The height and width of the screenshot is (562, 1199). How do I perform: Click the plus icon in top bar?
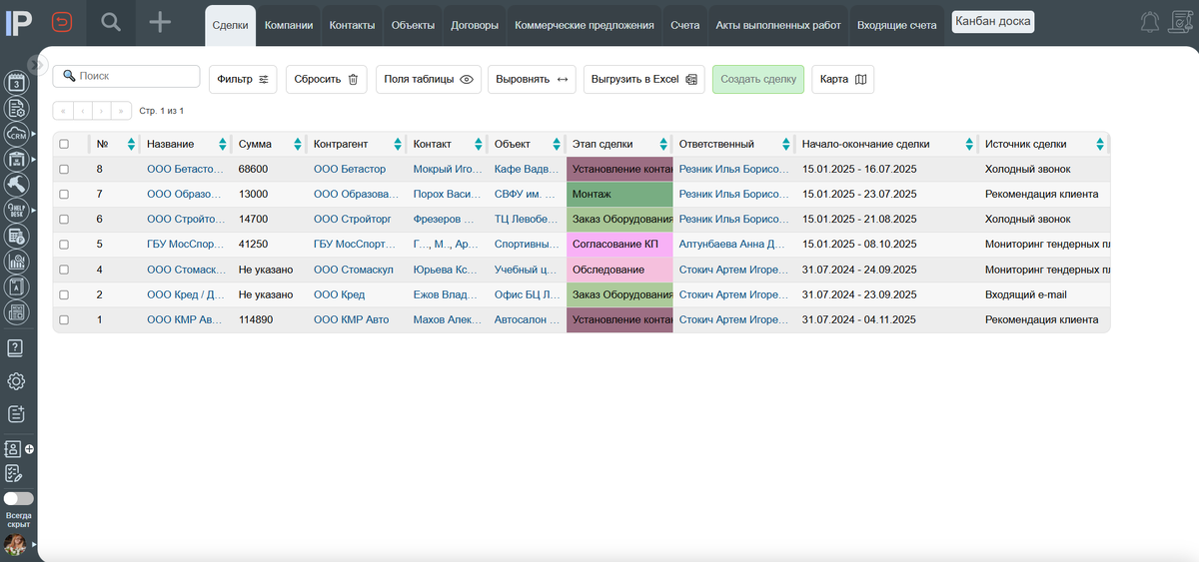click(x=160, y=22)
